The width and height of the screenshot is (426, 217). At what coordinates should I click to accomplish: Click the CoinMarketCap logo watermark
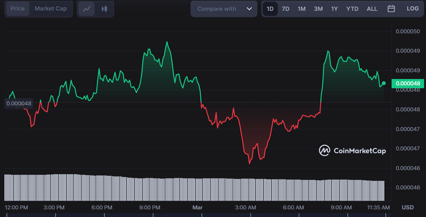[x=352, y=151]
